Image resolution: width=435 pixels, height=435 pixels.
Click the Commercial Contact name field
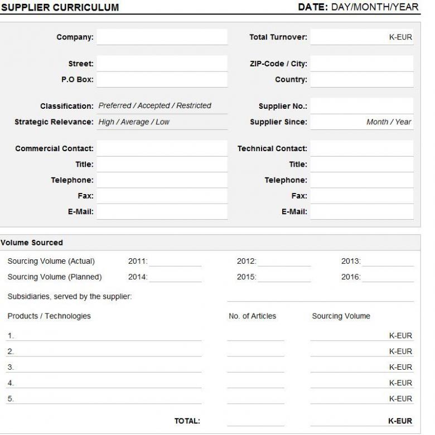(162, 148)
